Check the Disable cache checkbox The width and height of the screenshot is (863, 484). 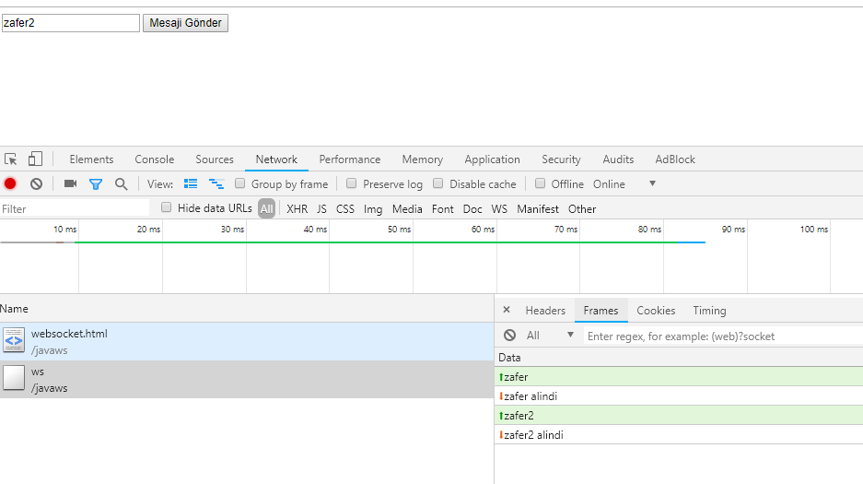point(438,183)
